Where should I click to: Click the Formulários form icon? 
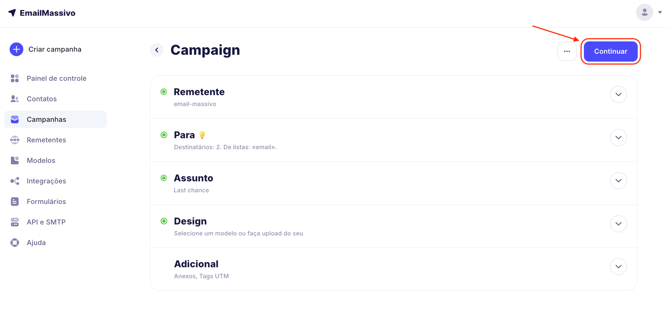tap(15, 202)
